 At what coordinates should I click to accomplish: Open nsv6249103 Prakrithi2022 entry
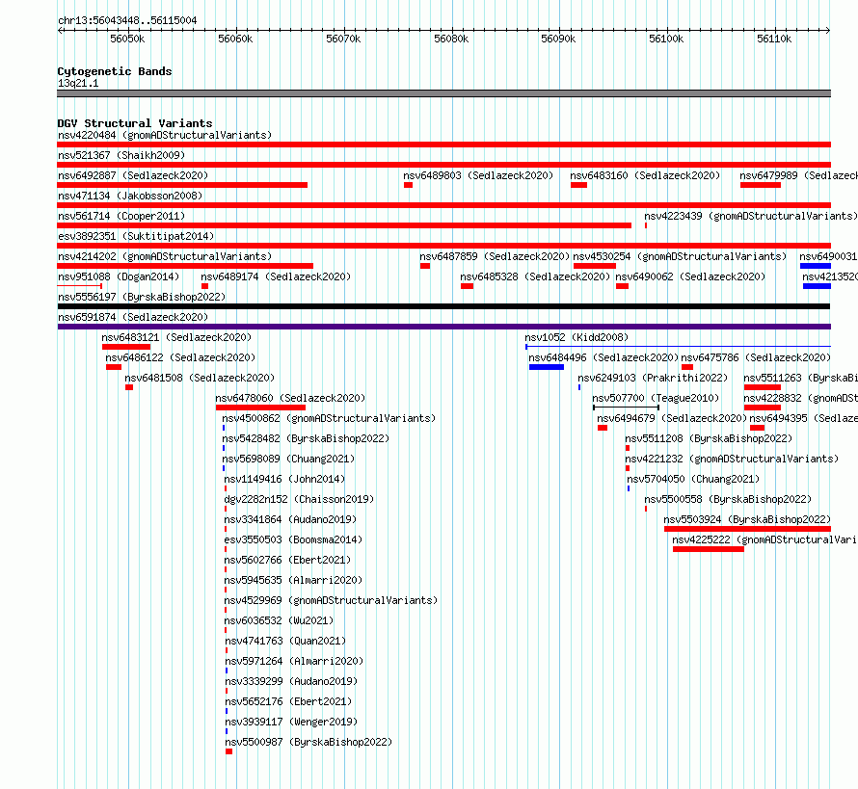click(x=653, y=378)
